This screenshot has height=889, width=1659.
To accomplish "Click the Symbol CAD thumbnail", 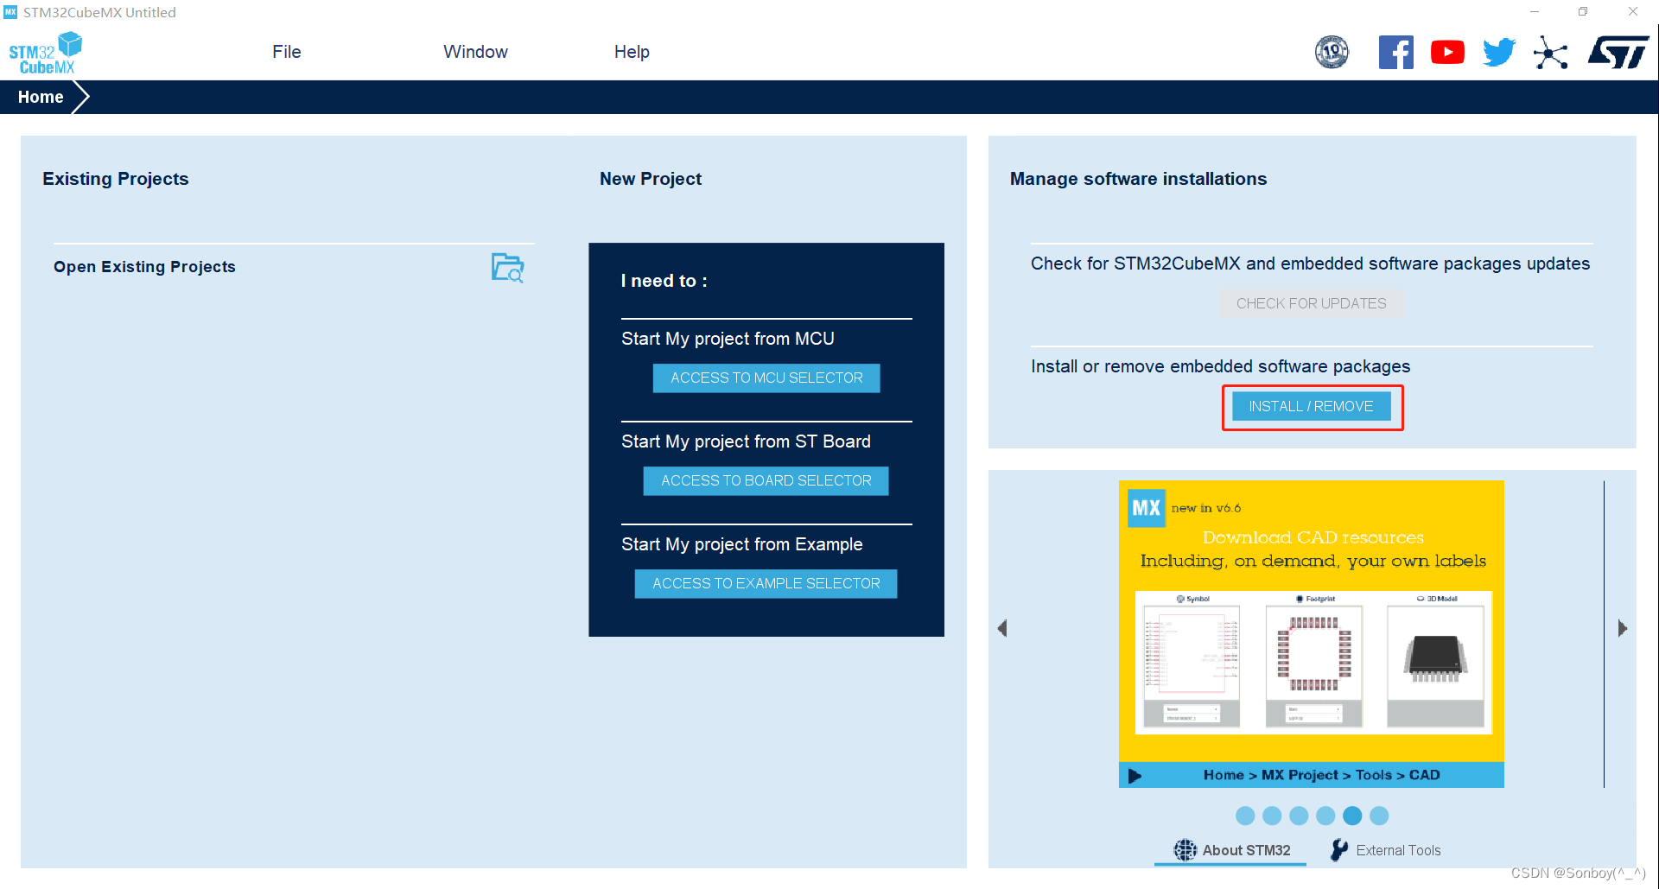I will (x=1192, y=666).
